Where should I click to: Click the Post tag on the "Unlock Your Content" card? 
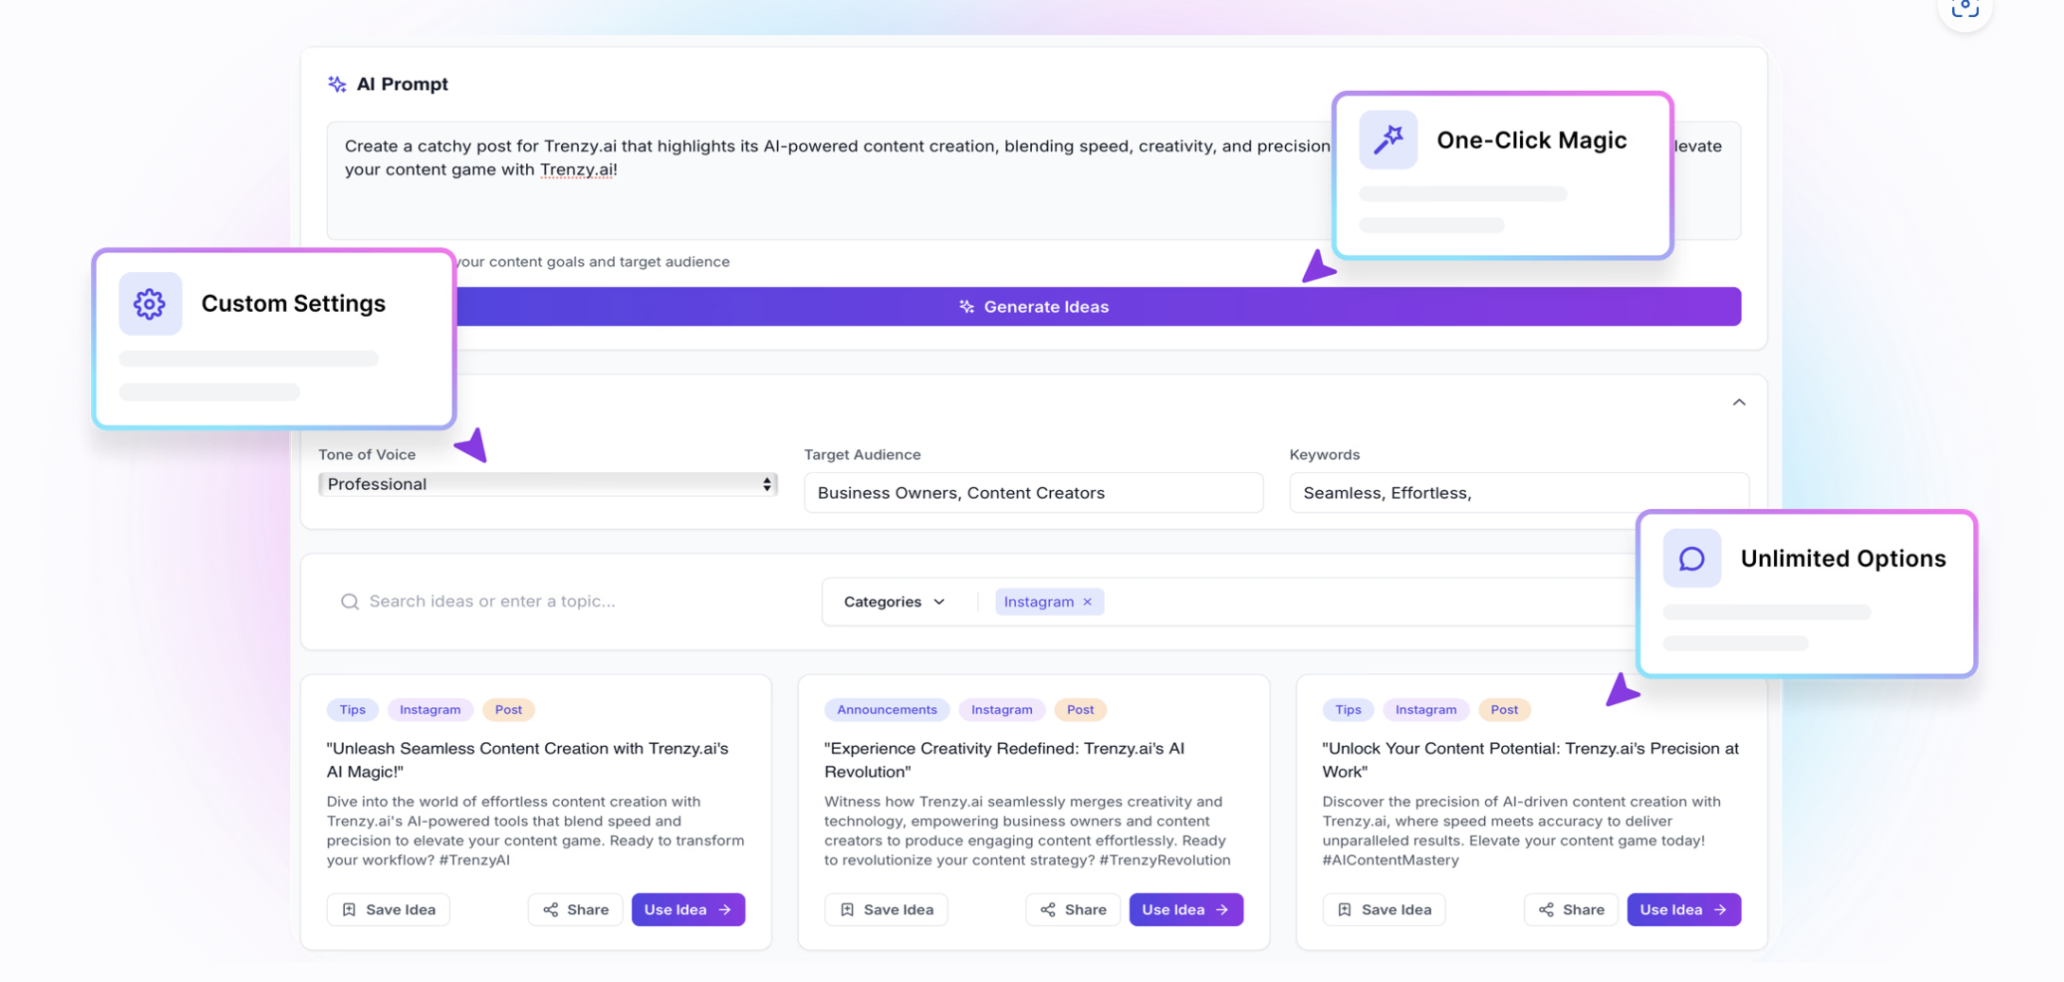tap(1504, 710)
